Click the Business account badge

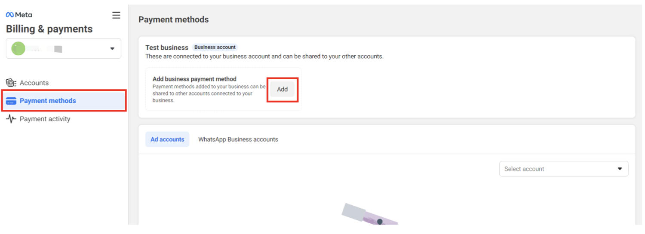pyautogui.click(x=215, y=47)
